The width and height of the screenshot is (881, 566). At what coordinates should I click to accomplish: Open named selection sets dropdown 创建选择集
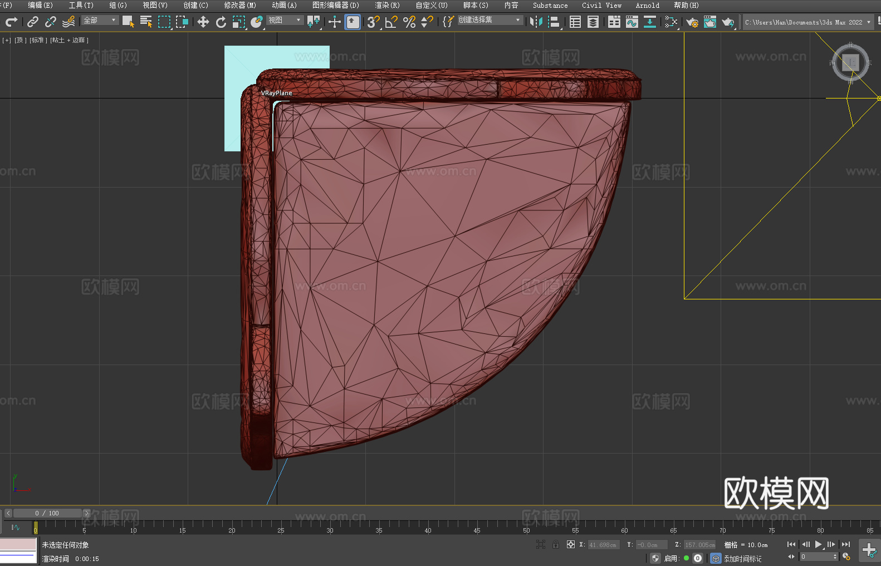pos(490,20)
